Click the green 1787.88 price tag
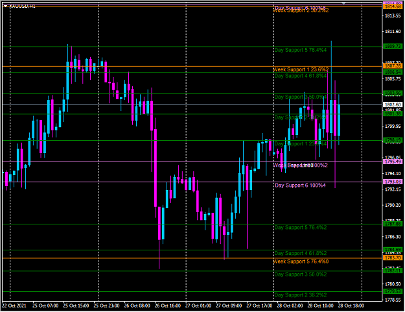The height and width of the screenshot is (312, 405). click(x=393, y=224)
